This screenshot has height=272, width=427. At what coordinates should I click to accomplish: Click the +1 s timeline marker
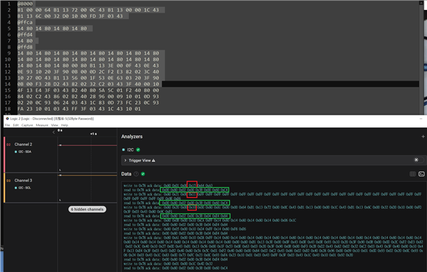coord(93,134)
